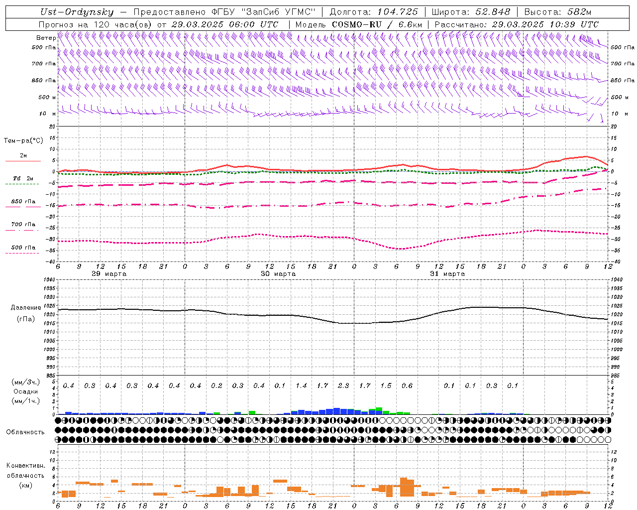This screenshot has height=510, width=637.
Task: Click the "Модель COSMO-RU / 6.6км" label
Action: (x=359, y=24)
